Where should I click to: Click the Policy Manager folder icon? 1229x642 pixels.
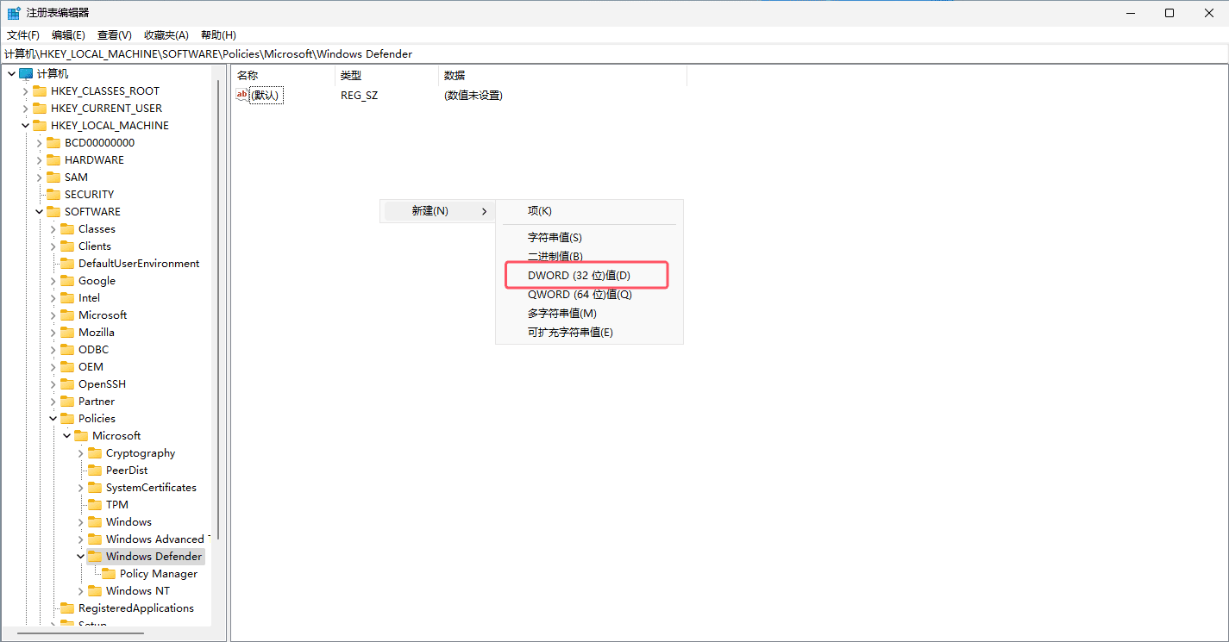tap(109, 574)
